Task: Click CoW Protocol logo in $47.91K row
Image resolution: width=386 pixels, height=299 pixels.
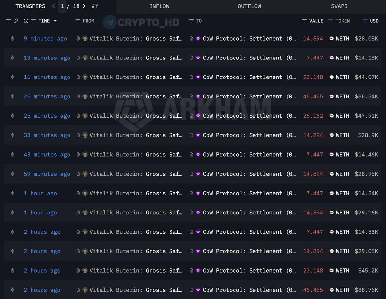Action: pos(198,116)
